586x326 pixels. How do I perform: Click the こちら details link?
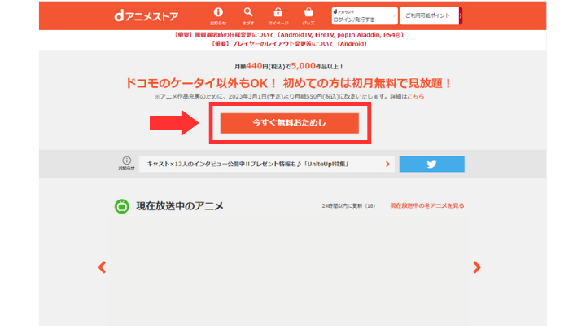click(416, 96)
